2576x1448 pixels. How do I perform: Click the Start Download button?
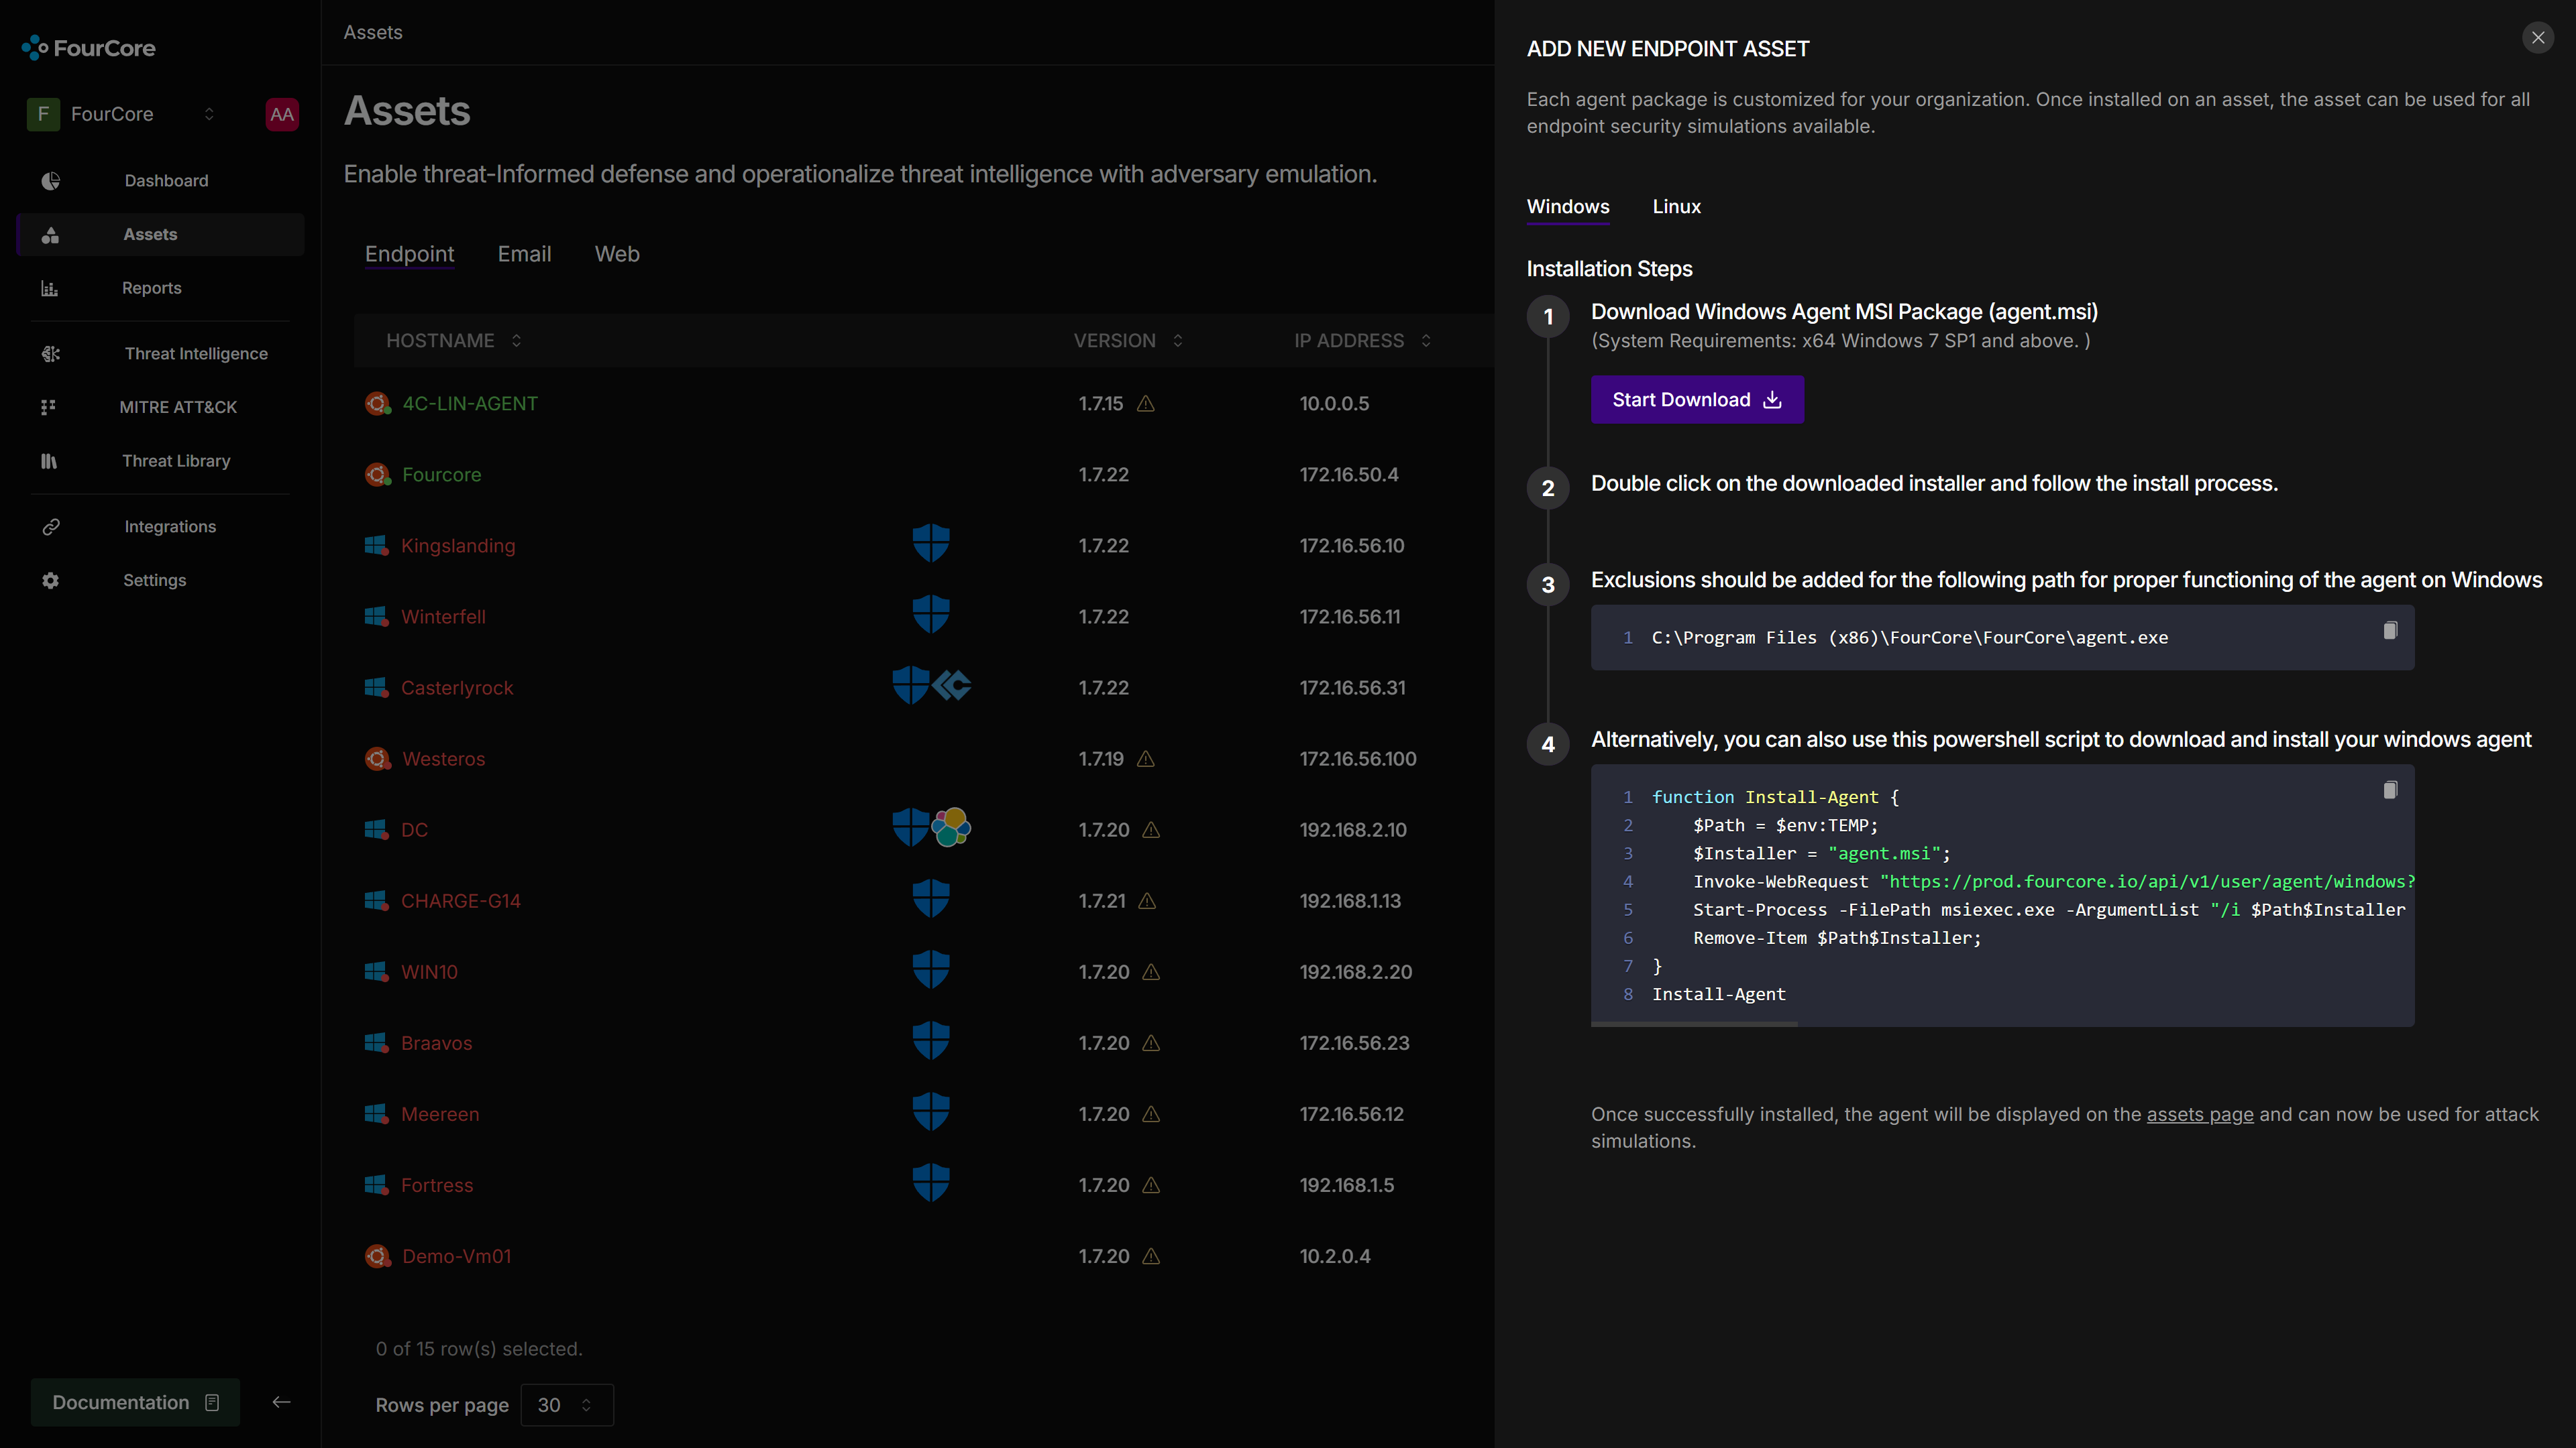(1697, 400)
